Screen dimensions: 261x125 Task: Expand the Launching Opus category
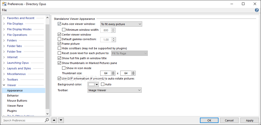[4, 63]
